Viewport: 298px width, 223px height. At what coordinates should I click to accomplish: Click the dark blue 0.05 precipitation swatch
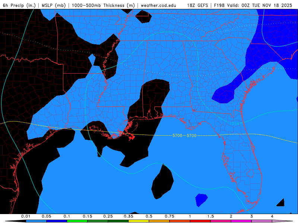point(57,221)
